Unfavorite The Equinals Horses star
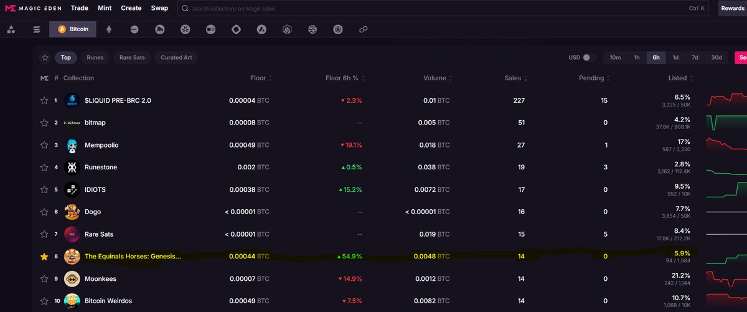Image resolution: width=747 pixels, height=312 pixels. coord(44,256)
